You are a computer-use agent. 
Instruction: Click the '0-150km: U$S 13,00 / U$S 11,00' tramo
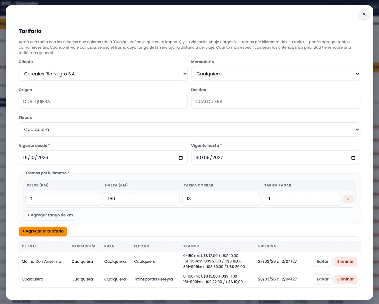210,276
